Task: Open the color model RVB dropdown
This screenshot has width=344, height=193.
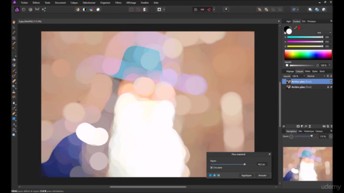Action: pos(324,33)
